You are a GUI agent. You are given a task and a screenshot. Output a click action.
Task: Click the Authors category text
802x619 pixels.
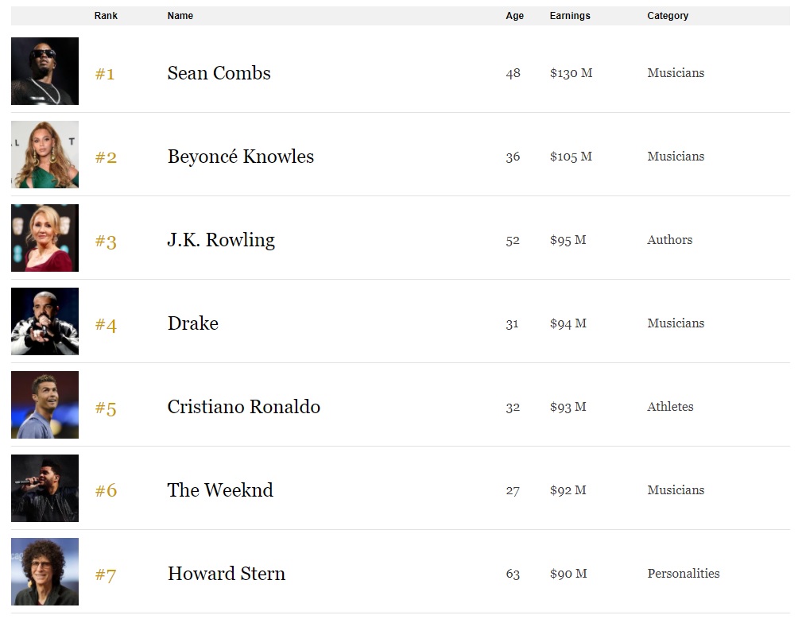(x=669, y=240)
